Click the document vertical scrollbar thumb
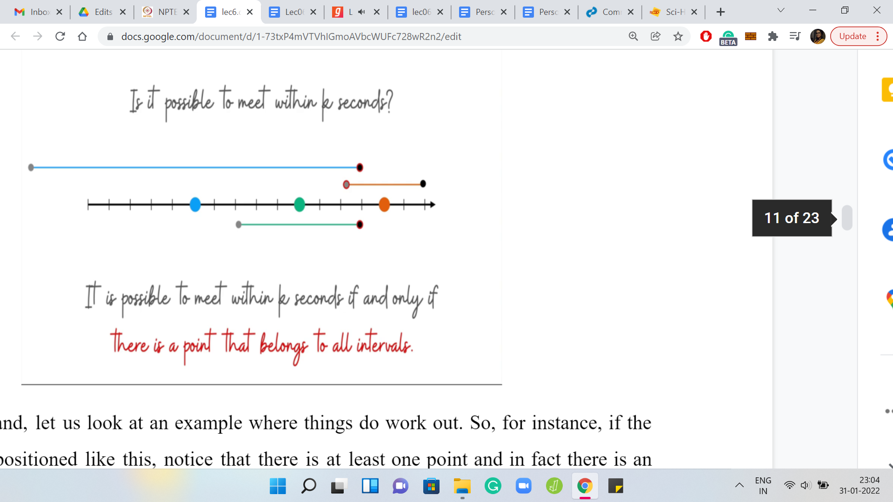The image size is (893, 502). coord(847,218)
